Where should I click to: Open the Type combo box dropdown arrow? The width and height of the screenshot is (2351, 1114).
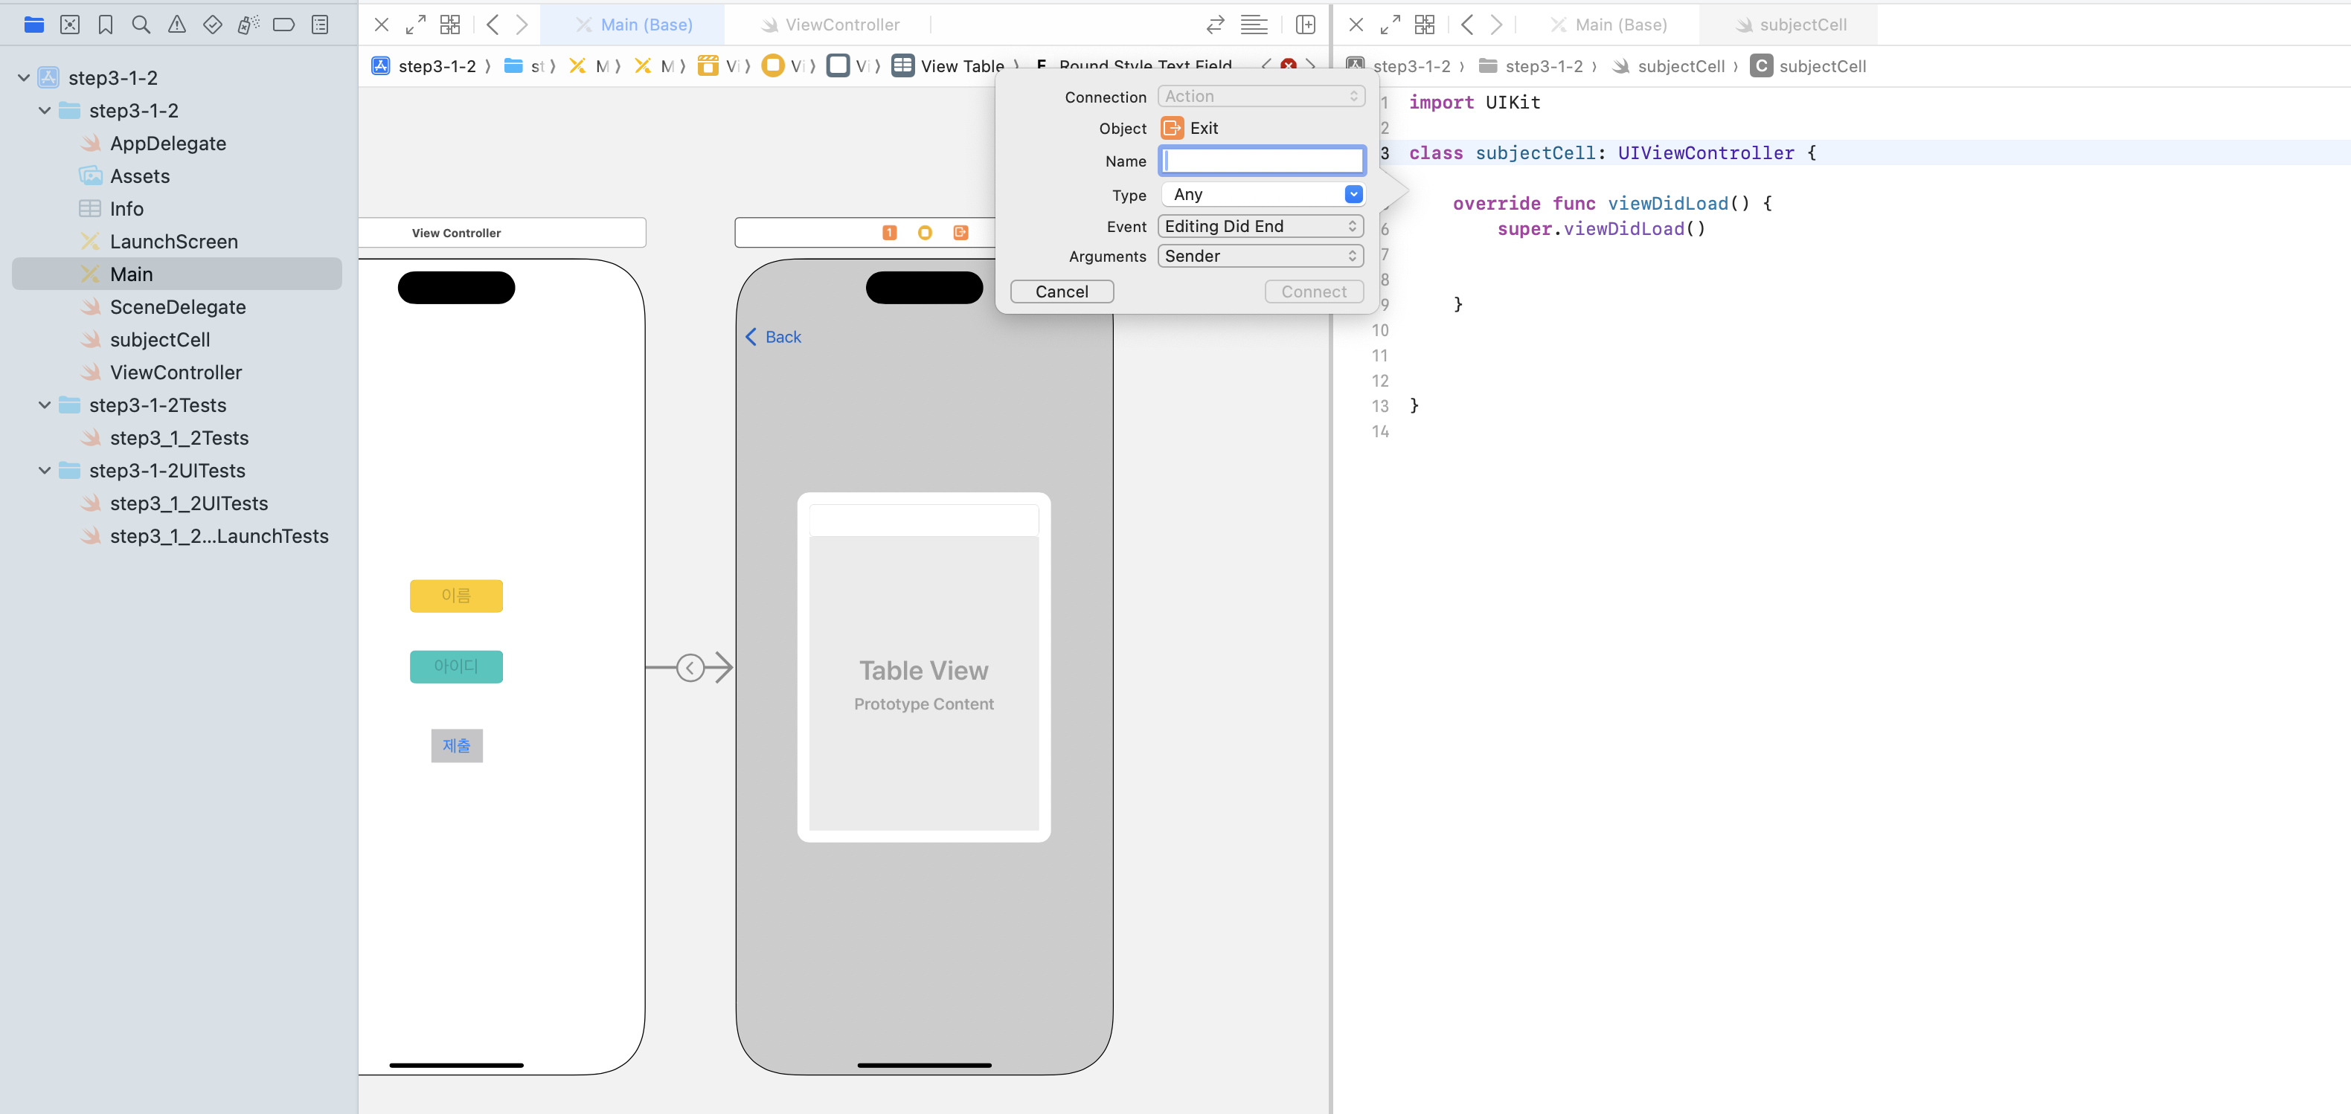click(x=1353, y=194)
